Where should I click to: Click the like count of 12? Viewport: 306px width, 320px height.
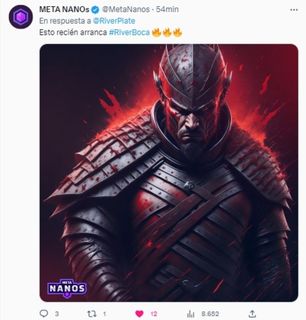(153, 314)
